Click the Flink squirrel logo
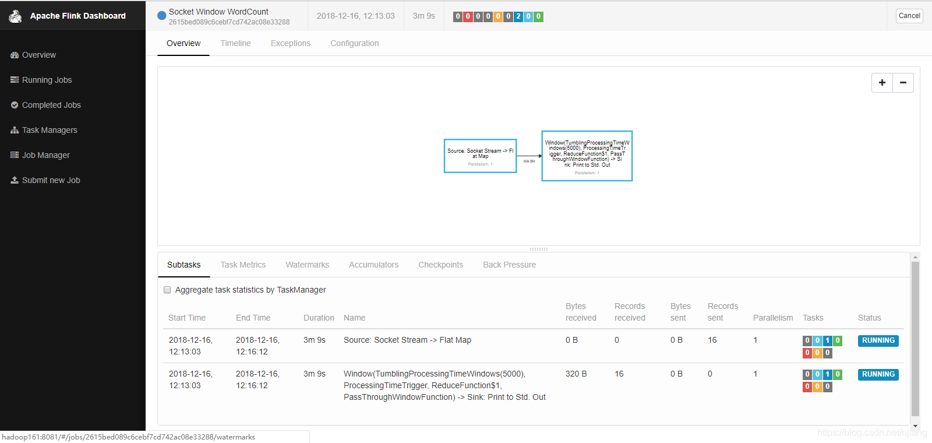Screen dimensions: 932x443 [x=15, y=16]
